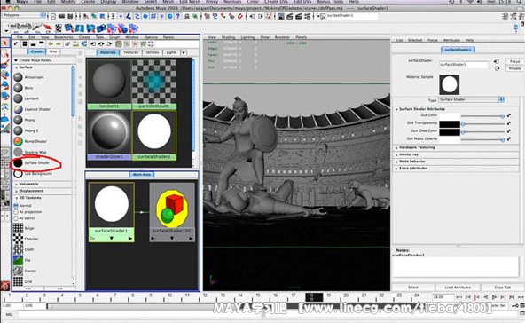Click the input connection icon beside surfaceShader name
The width and height of the screenshot is (525, 323).
coord(497,61)
